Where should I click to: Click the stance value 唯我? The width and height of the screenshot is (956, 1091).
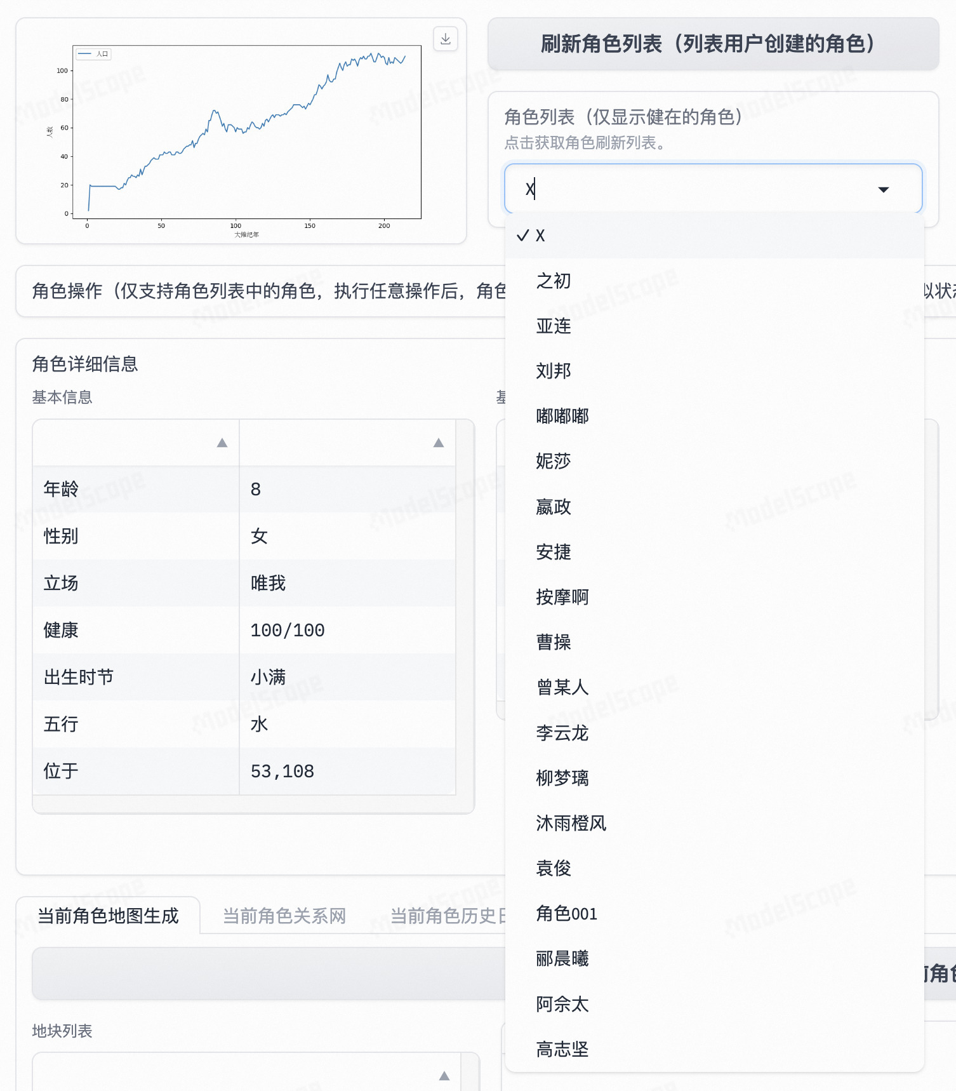click(268, 583)
